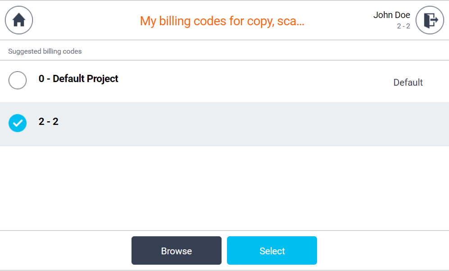This screenshot has width=449, height=271.
Task: Go to the home screen
Action: click(x=18, y=20)
